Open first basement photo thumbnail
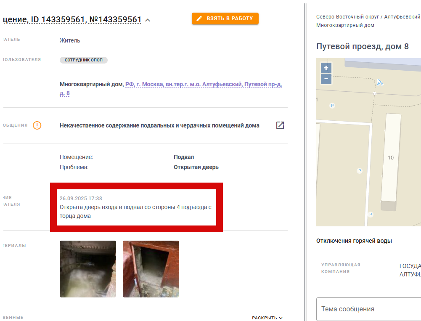 88,269
